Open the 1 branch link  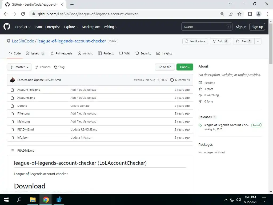click(x=43, y=67)
